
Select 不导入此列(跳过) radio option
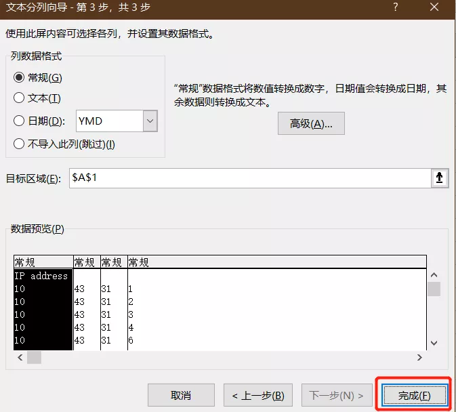coord(19,144)
